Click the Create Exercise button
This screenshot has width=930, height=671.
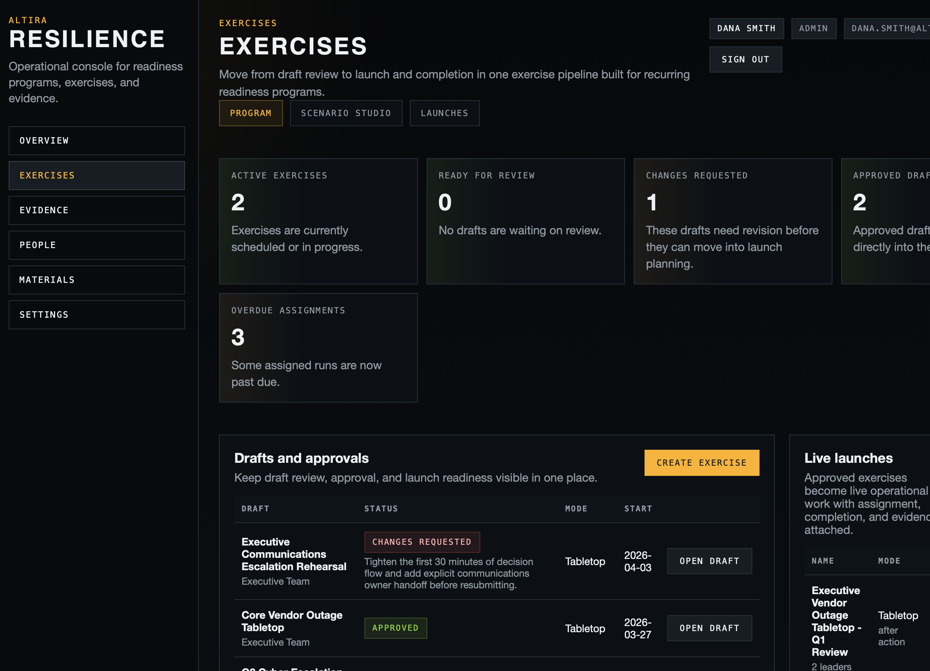701,463
